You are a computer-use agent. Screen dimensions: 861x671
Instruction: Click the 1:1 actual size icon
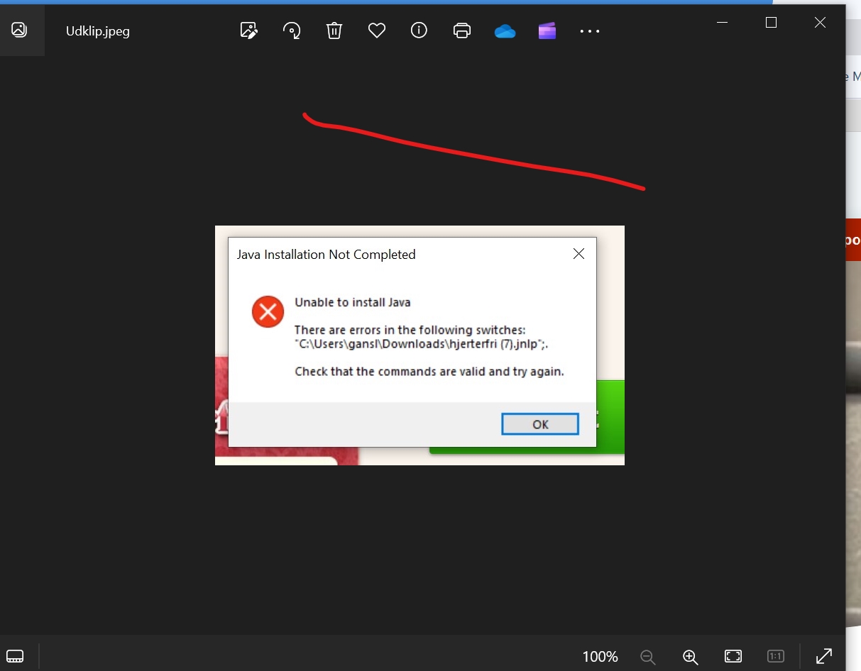click(x=776, y=656)
